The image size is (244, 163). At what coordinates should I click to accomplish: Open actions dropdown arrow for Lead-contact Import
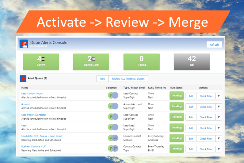click(219, 96)
